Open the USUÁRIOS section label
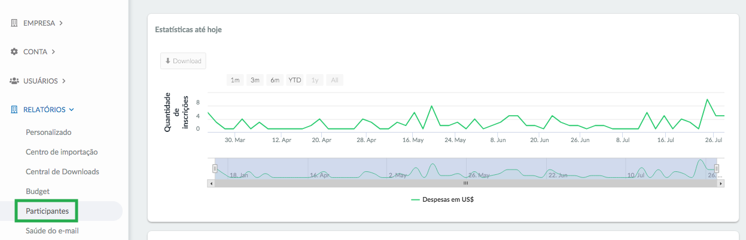 click(x=41, y=81)
